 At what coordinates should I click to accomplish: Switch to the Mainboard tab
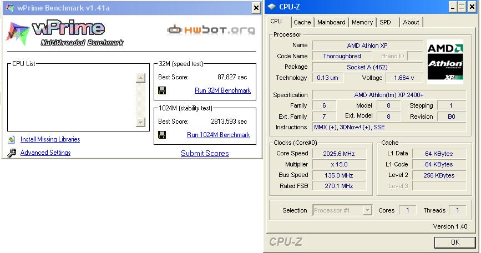(x=331, y=22)
